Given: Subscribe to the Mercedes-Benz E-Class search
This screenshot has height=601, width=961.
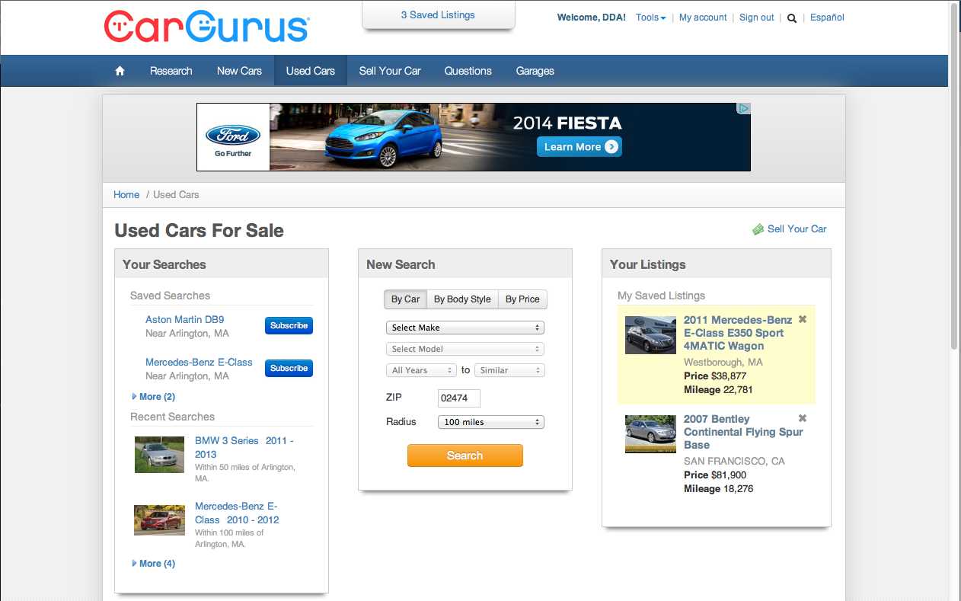Looking at the screenshot, I should tap(289, 369).
